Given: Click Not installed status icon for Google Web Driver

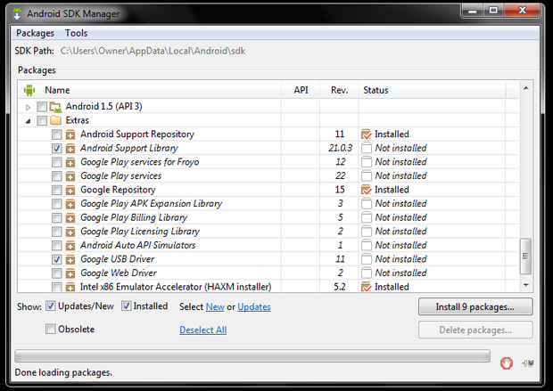Looking at the screenshot, I should (367, 273).
